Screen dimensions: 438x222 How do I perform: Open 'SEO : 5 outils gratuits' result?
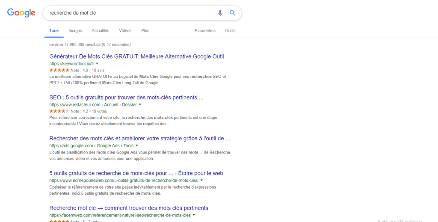click(126, 98)
